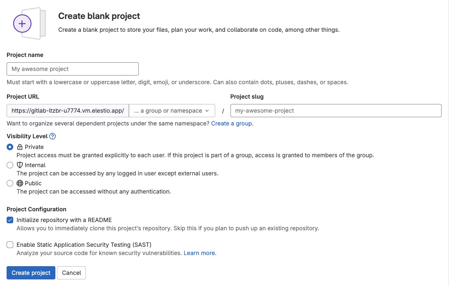Open the group or namespace dropdown
The height and width of the screenshot is (286, 449).
pyautogui.click(x=172, y=110)
